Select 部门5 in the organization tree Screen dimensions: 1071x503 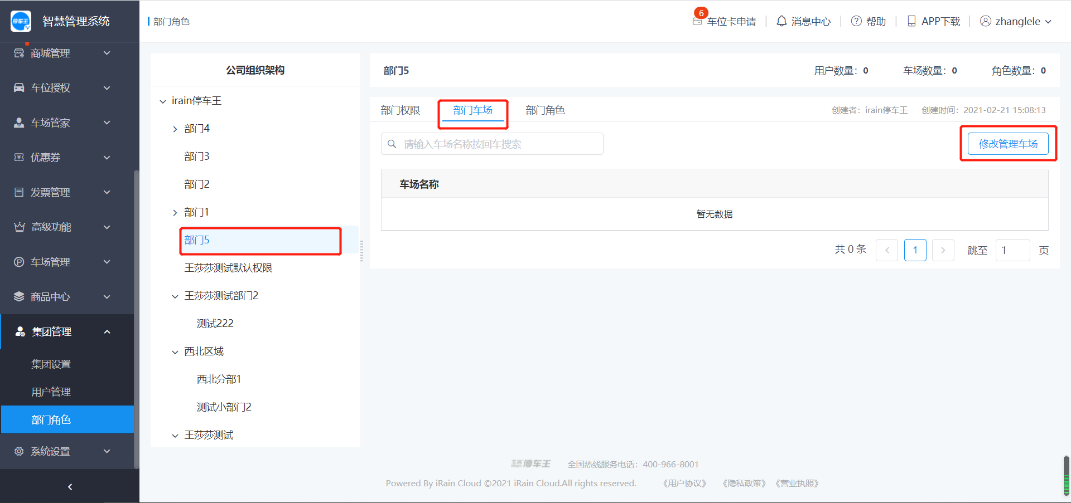click(x=197, y=240)
